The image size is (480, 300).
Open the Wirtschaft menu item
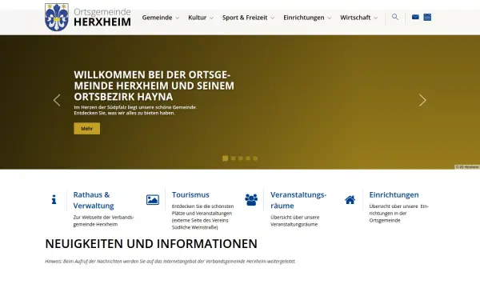(x=355, y=18)
